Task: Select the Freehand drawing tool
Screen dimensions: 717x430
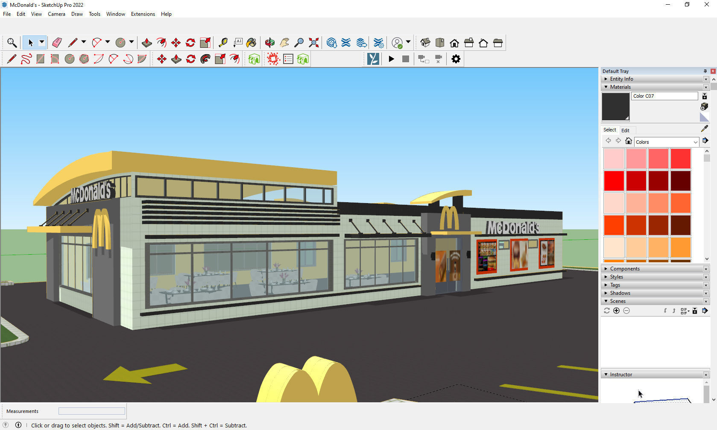Action: tap(26, 59)
